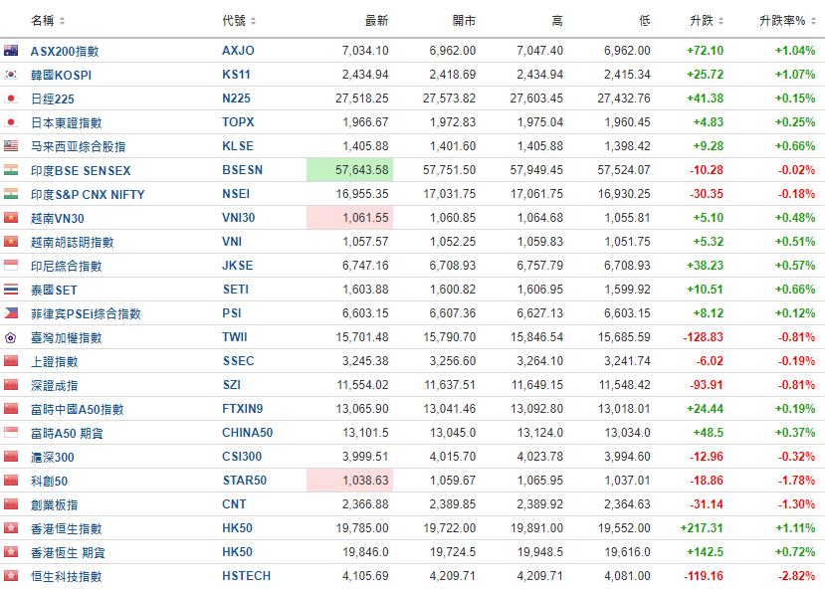Screen dimensions: 825x589
Task: Click the Thai flag beside 泰國SET
Action: coord(11,290)
